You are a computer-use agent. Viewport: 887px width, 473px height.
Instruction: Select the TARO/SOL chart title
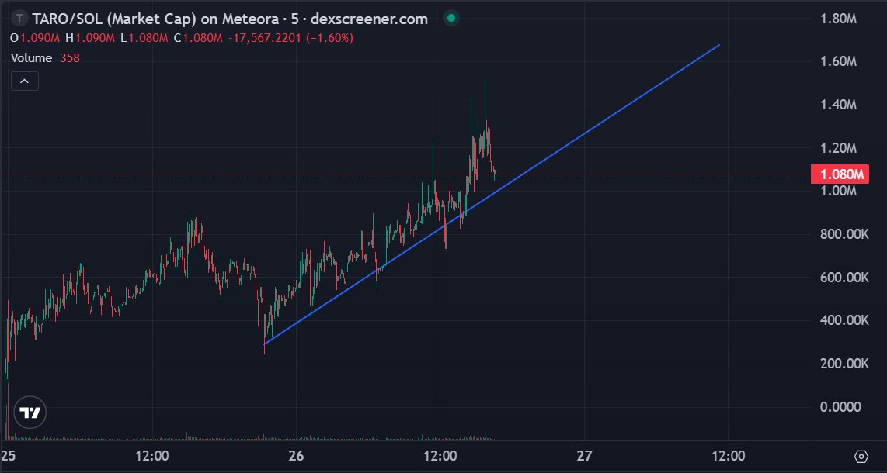(230, 19)
